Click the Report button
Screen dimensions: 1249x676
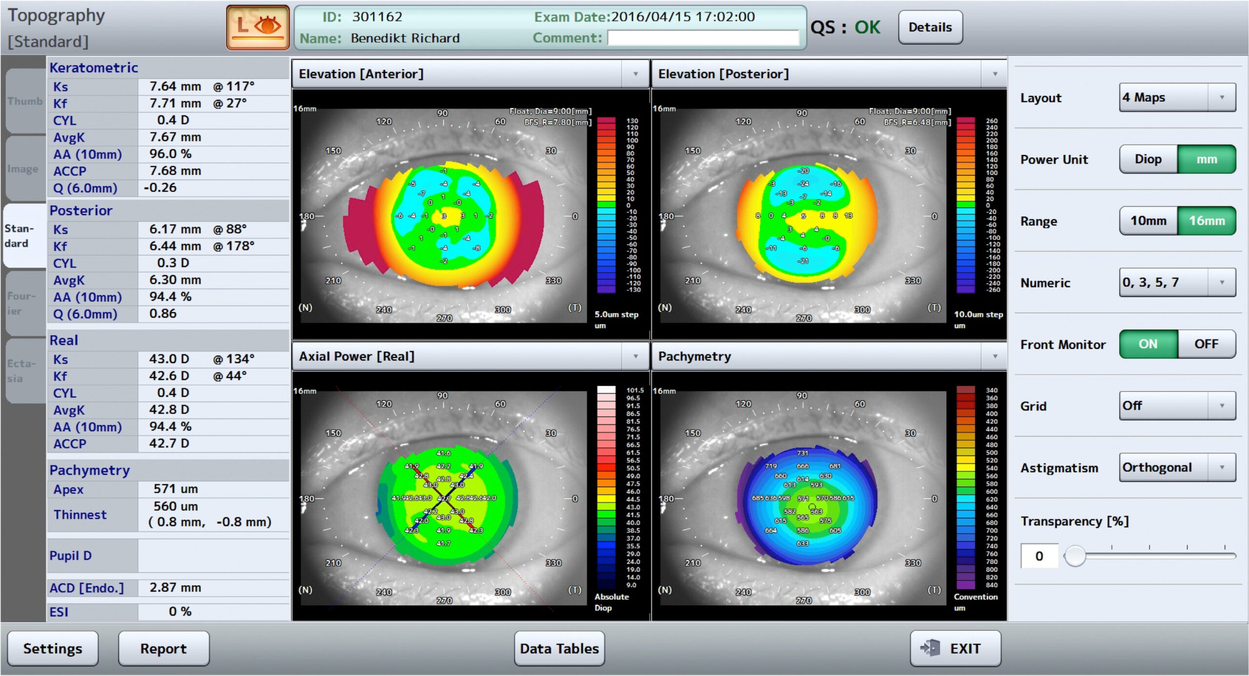pyautogui.click(x=163, y=648)
